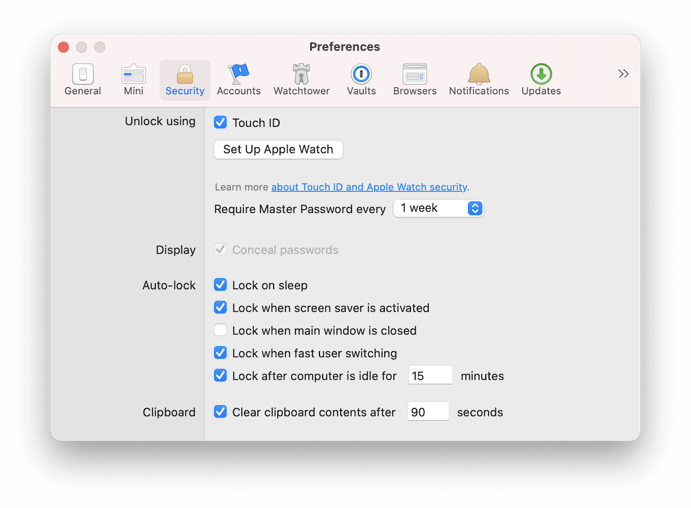Click Set Up Apple Watch

(277, 149)
